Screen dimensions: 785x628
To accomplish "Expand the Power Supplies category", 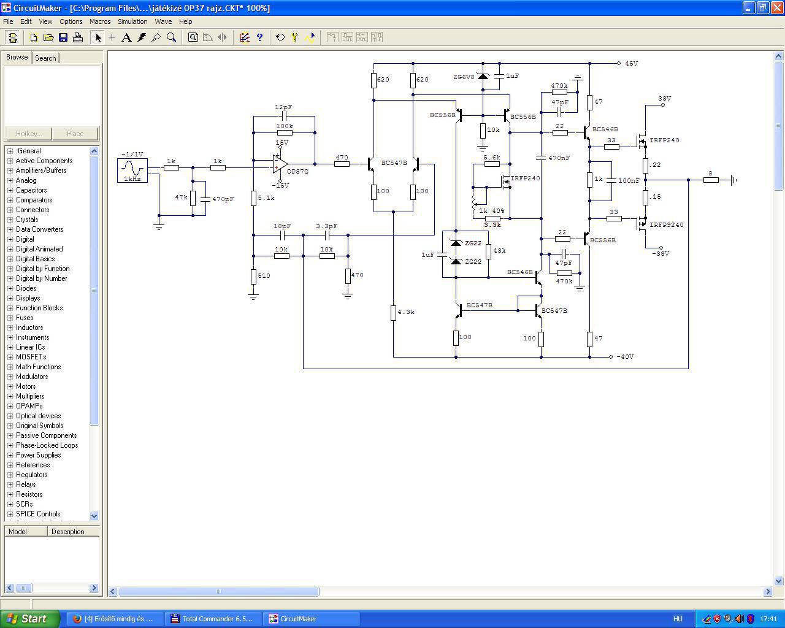I will [10, 455].
